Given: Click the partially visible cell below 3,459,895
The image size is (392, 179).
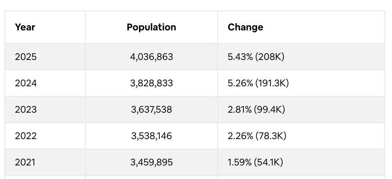Looking at the screenshot, I should [152, 177].
